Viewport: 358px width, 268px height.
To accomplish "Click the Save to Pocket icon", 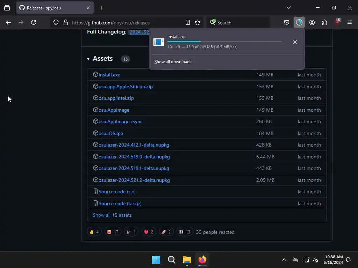I will (x=287, y=22).
